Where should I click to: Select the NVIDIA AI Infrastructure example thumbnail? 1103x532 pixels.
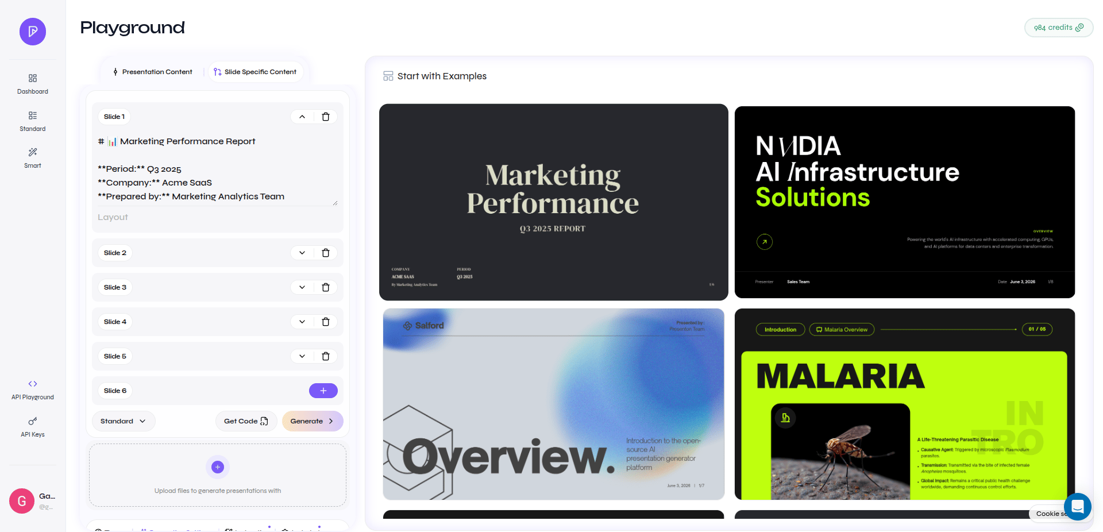point(905,202)
